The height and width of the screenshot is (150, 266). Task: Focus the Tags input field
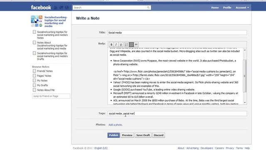tap(177, 113)
